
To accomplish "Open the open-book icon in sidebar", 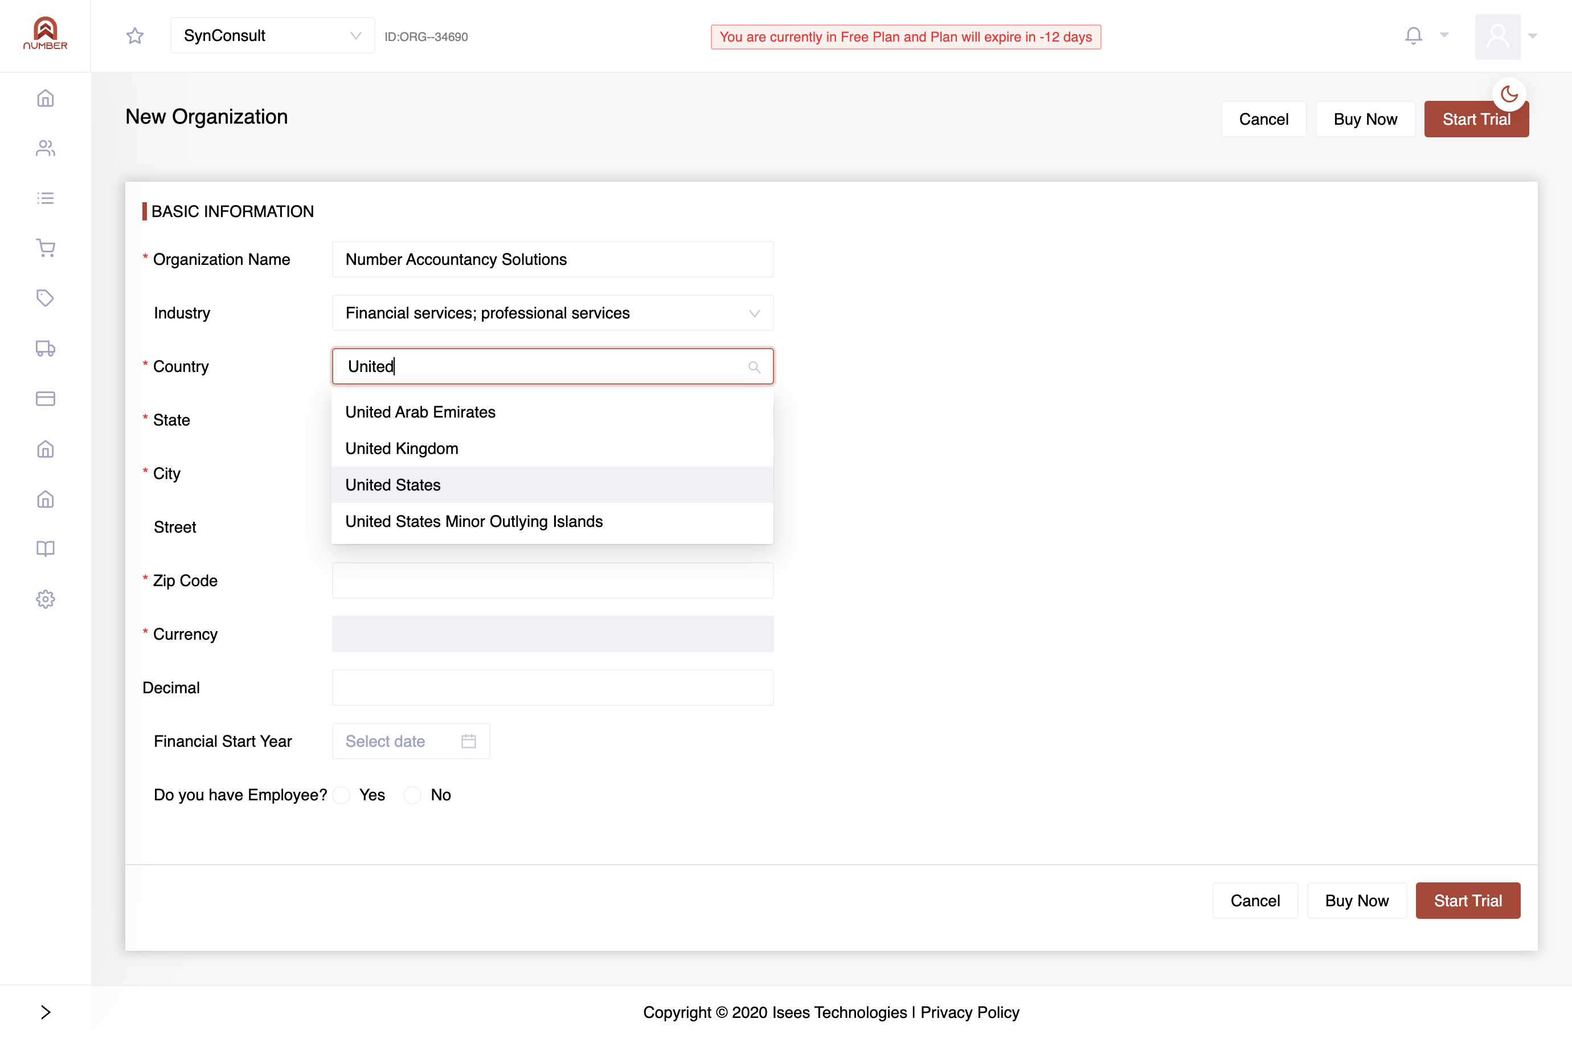I will [45, 549].
